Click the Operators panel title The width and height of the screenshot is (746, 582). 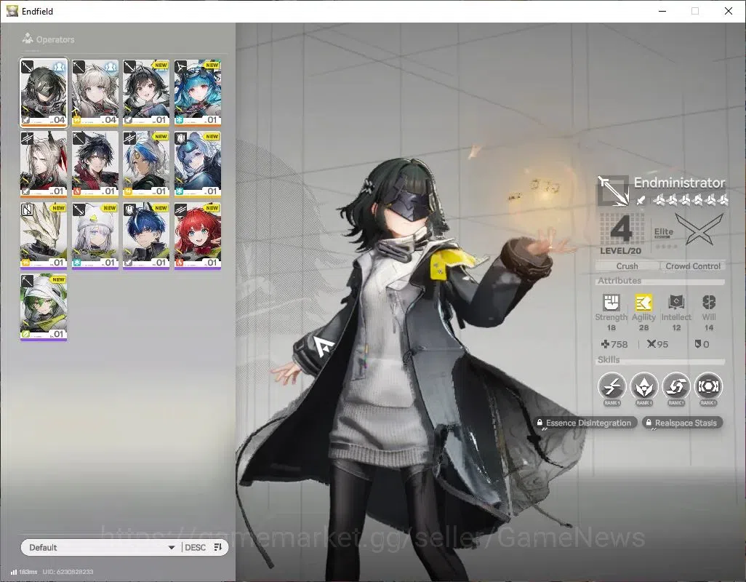55,39
